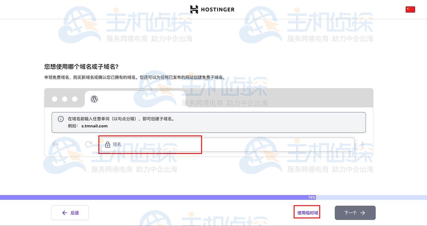Click the left arrow icon inside the 后退 button
This screenshot has width=427, height=226.
pyautogui.click(x=64, y=213)
